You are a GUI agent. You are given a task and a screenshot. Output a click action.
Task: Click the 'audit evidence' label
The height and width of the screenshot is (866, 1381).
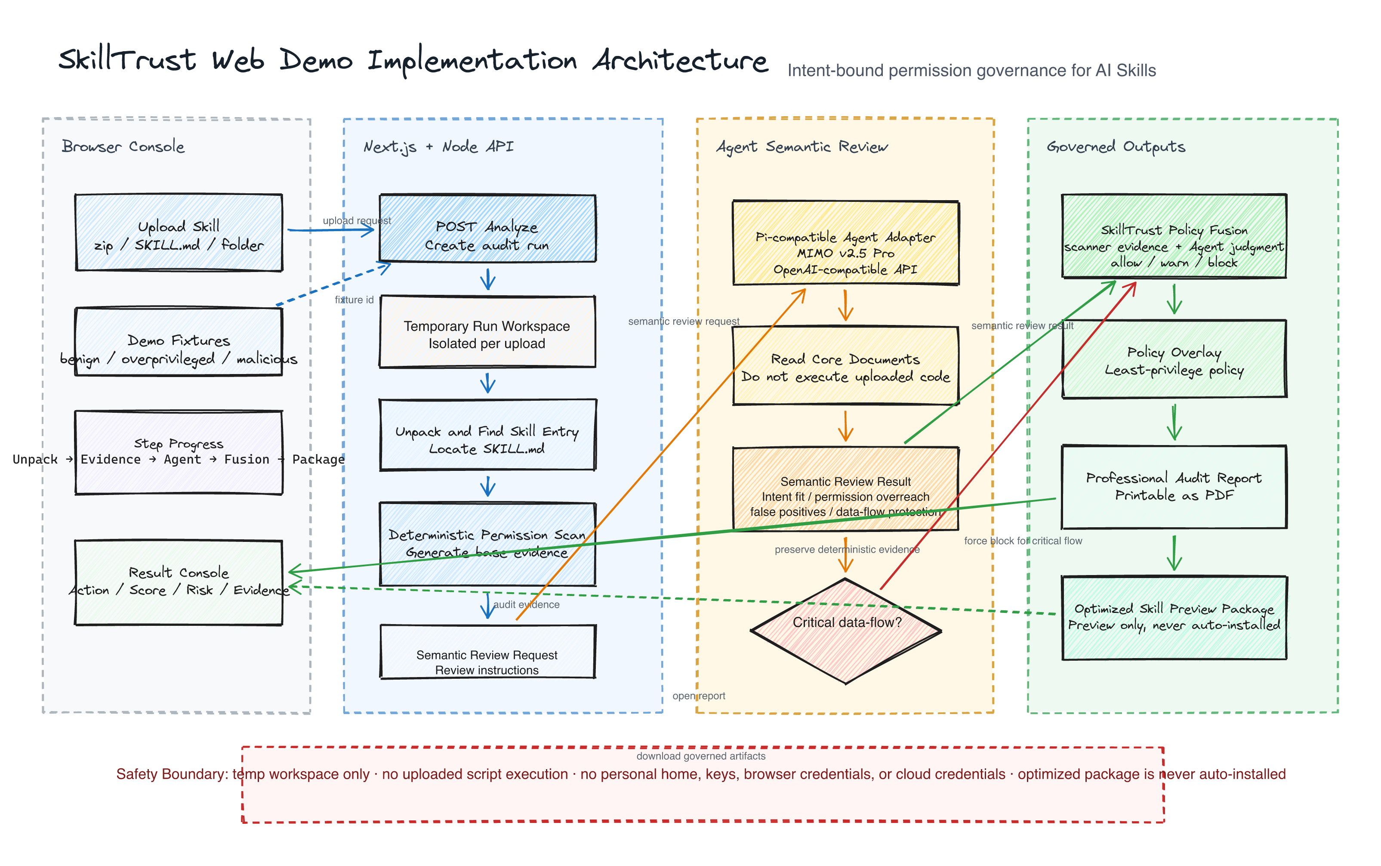tap(526, 604)
